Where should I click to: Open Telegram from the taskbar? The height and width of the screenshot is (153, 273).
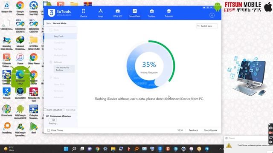207,149
